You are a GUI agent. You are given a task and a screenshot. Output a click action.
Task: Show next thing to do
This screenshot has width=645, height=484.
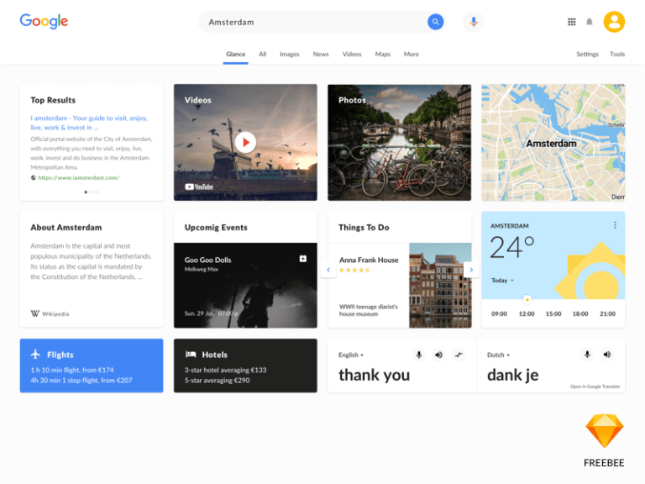pos(471,270)
